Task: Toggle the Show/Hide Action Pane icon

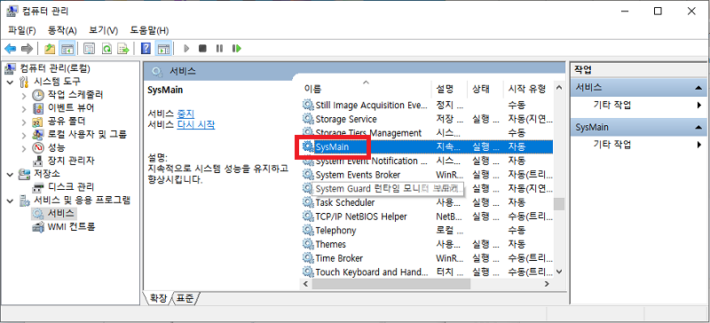Action: [x=163, y=49]
